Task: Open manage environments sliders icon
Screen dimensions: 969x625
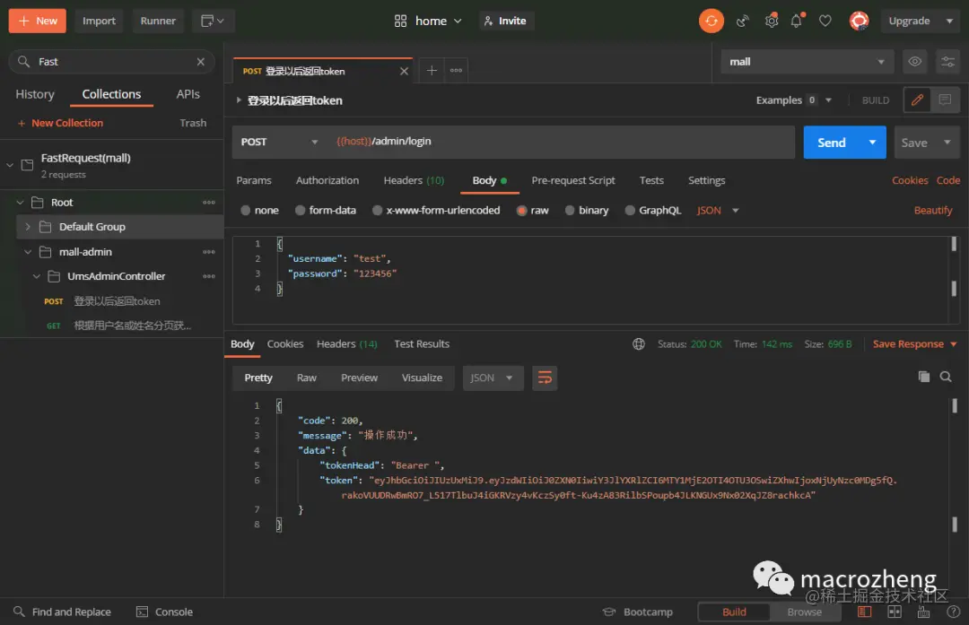Action: click(x=947, y=62)
